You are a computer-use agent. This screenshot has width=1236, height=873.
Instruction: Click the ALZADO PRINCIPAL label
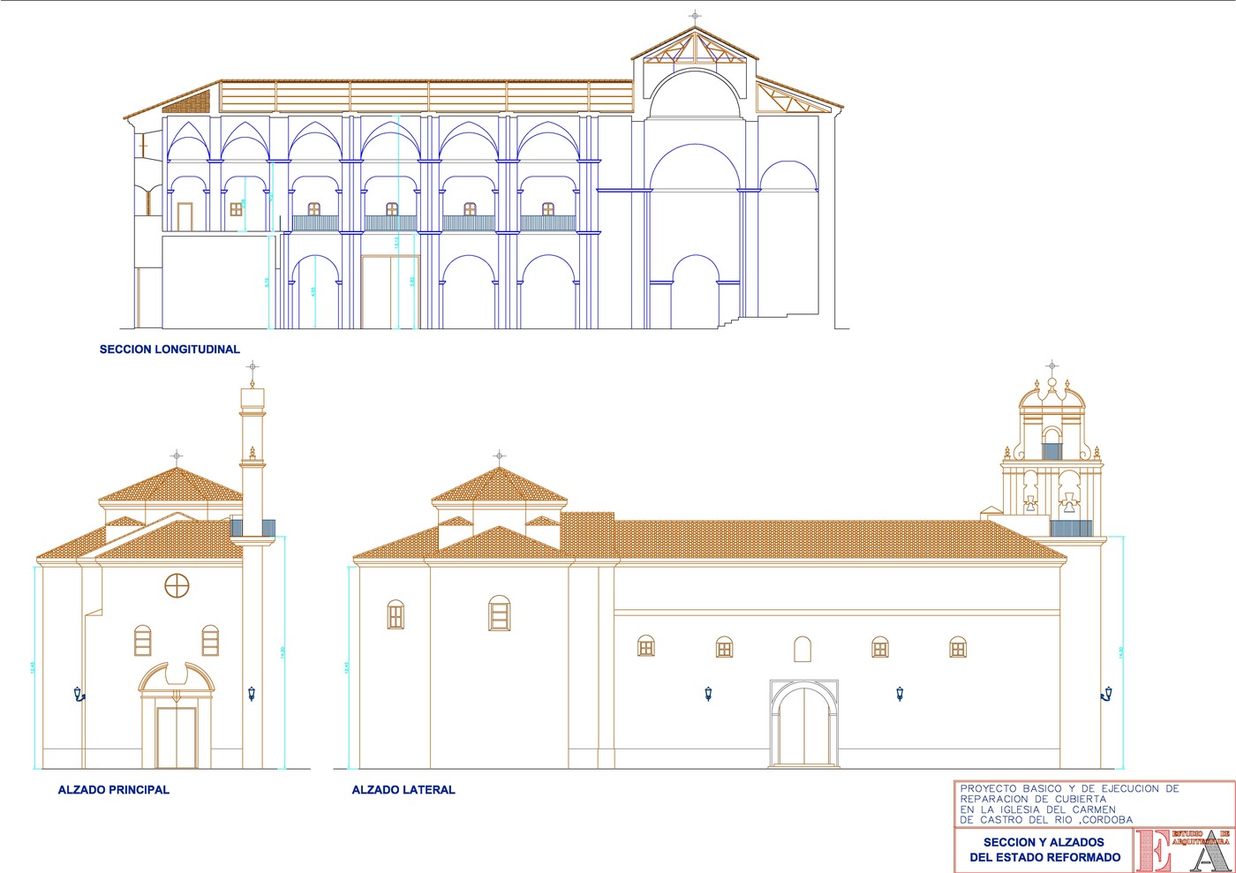click(114, 790)
